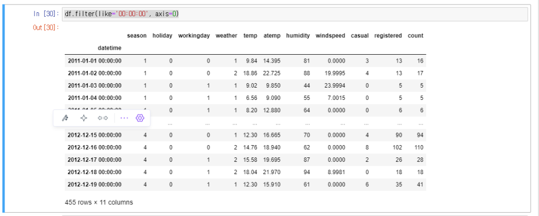Image resolution: width=539 pixels, height=216 pixels.
Task: Select row label 2012-12-17 00:00:00
Action: click(94, 160)
